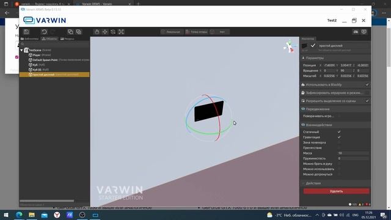The width and height of the screenshot is (391, 220).
Task: Select the Куб (1) object row
Action: pyautogui.click(x=54, y=70)
